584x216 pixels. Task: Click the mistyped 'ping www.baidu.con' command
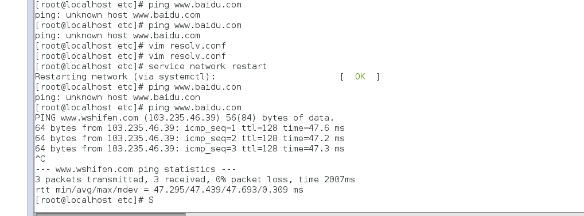195,87
